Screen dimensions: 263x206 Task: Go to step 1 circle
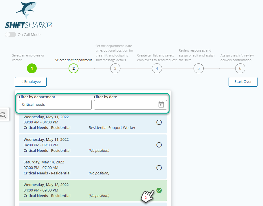[32, 68]
